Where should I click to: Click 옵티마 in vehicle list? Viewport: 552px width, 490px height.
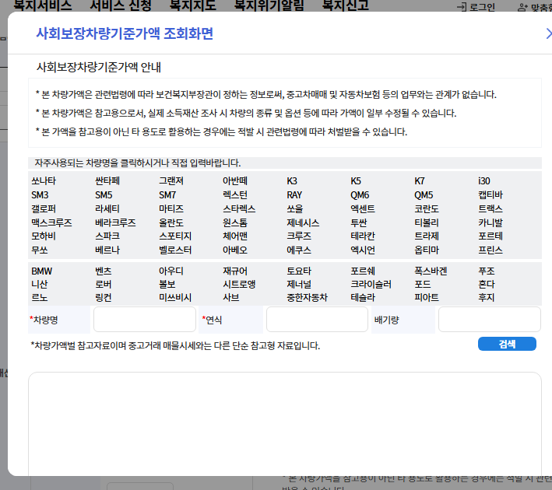(427, 250)
